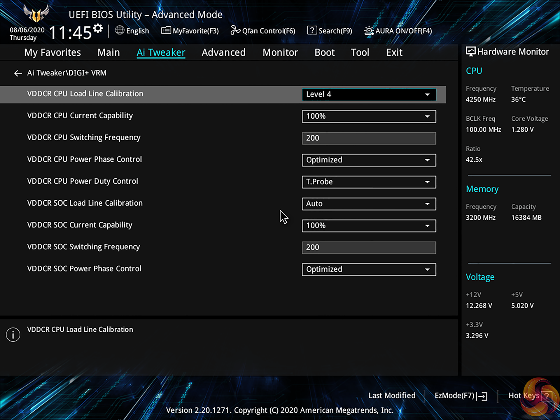Click the Search(F9) question mark icon
Viewport: 560px width, 420px height.
click(x=312, y=30)
